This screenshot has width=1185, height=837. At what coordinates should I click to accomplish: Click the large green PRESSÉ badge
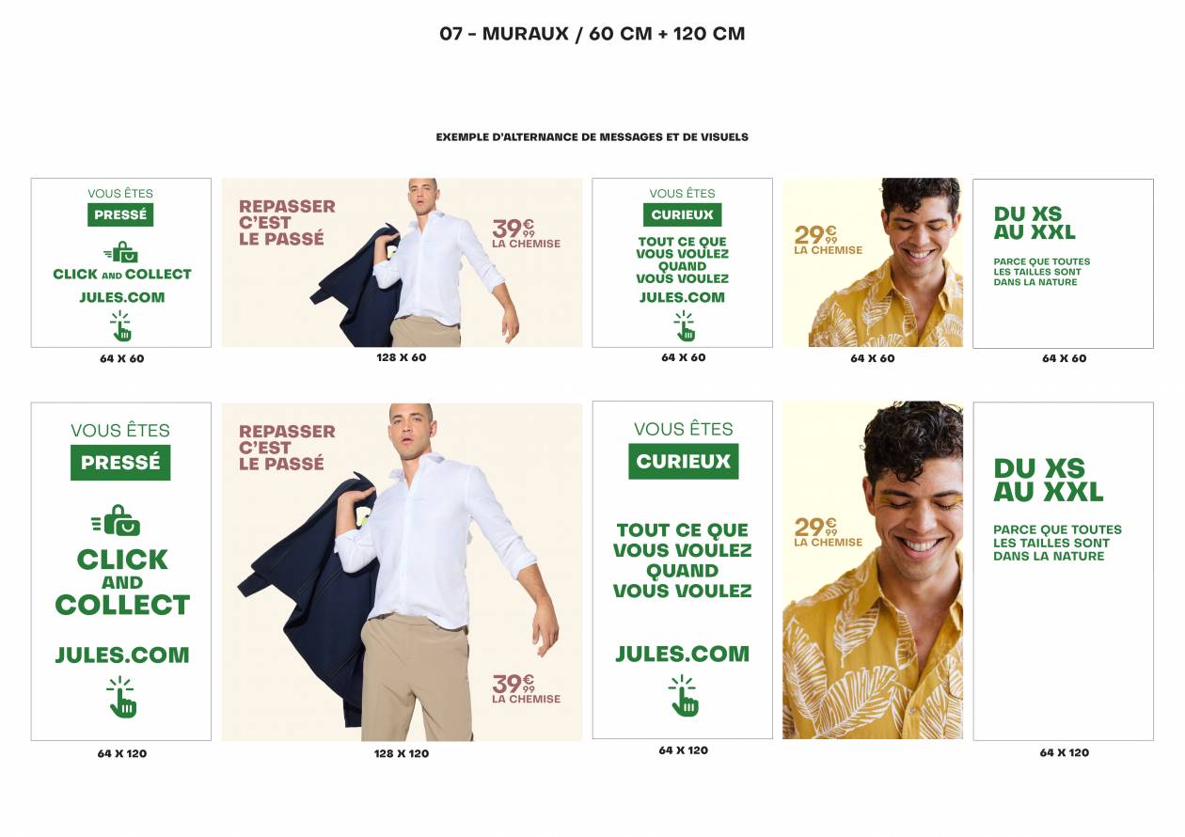120,462
